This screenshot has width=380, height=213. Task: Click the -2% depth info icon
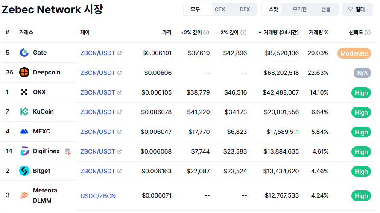point(243,33)
